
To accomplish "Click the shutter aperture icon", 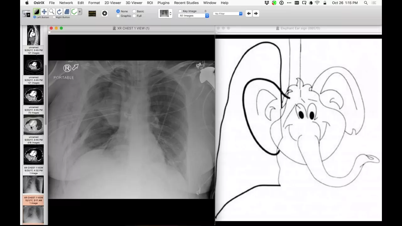I will [105, 13].
